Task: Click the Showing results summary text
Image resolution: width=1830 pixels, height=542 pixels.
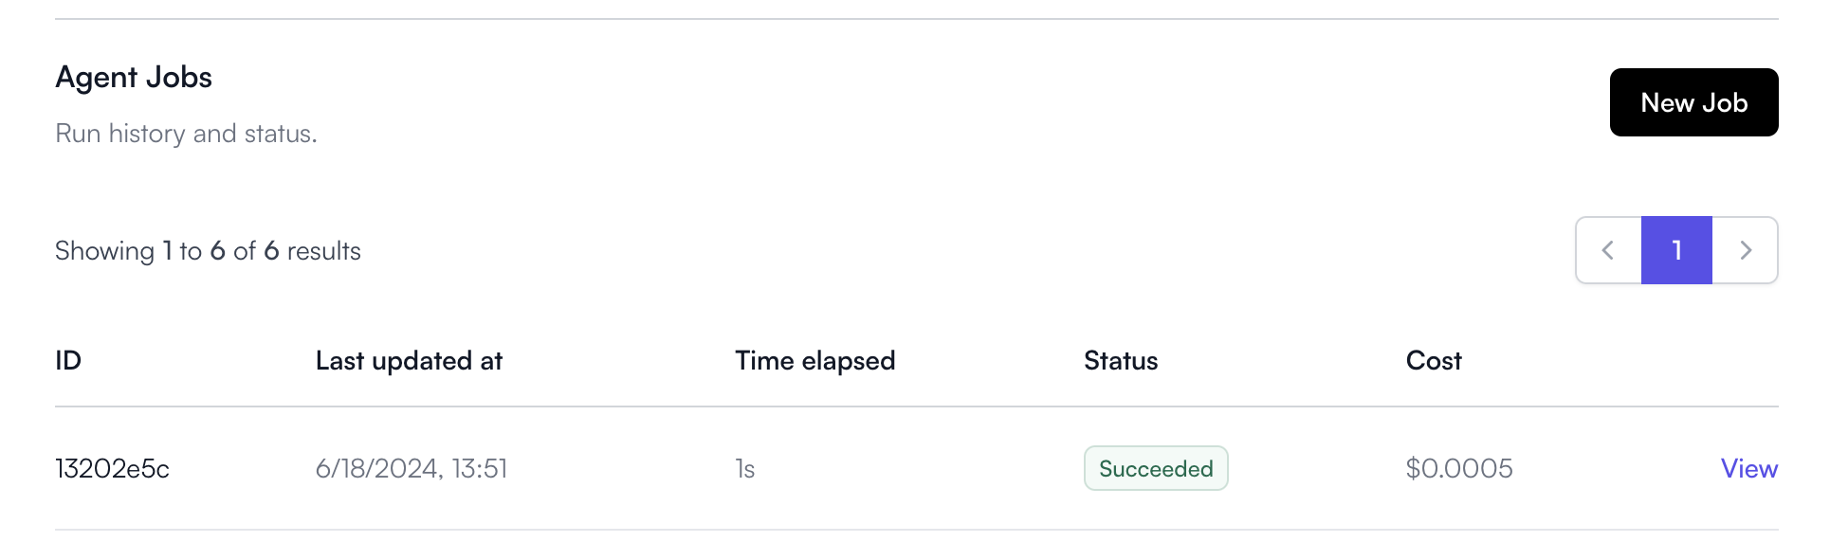Action: pos(208,250)
